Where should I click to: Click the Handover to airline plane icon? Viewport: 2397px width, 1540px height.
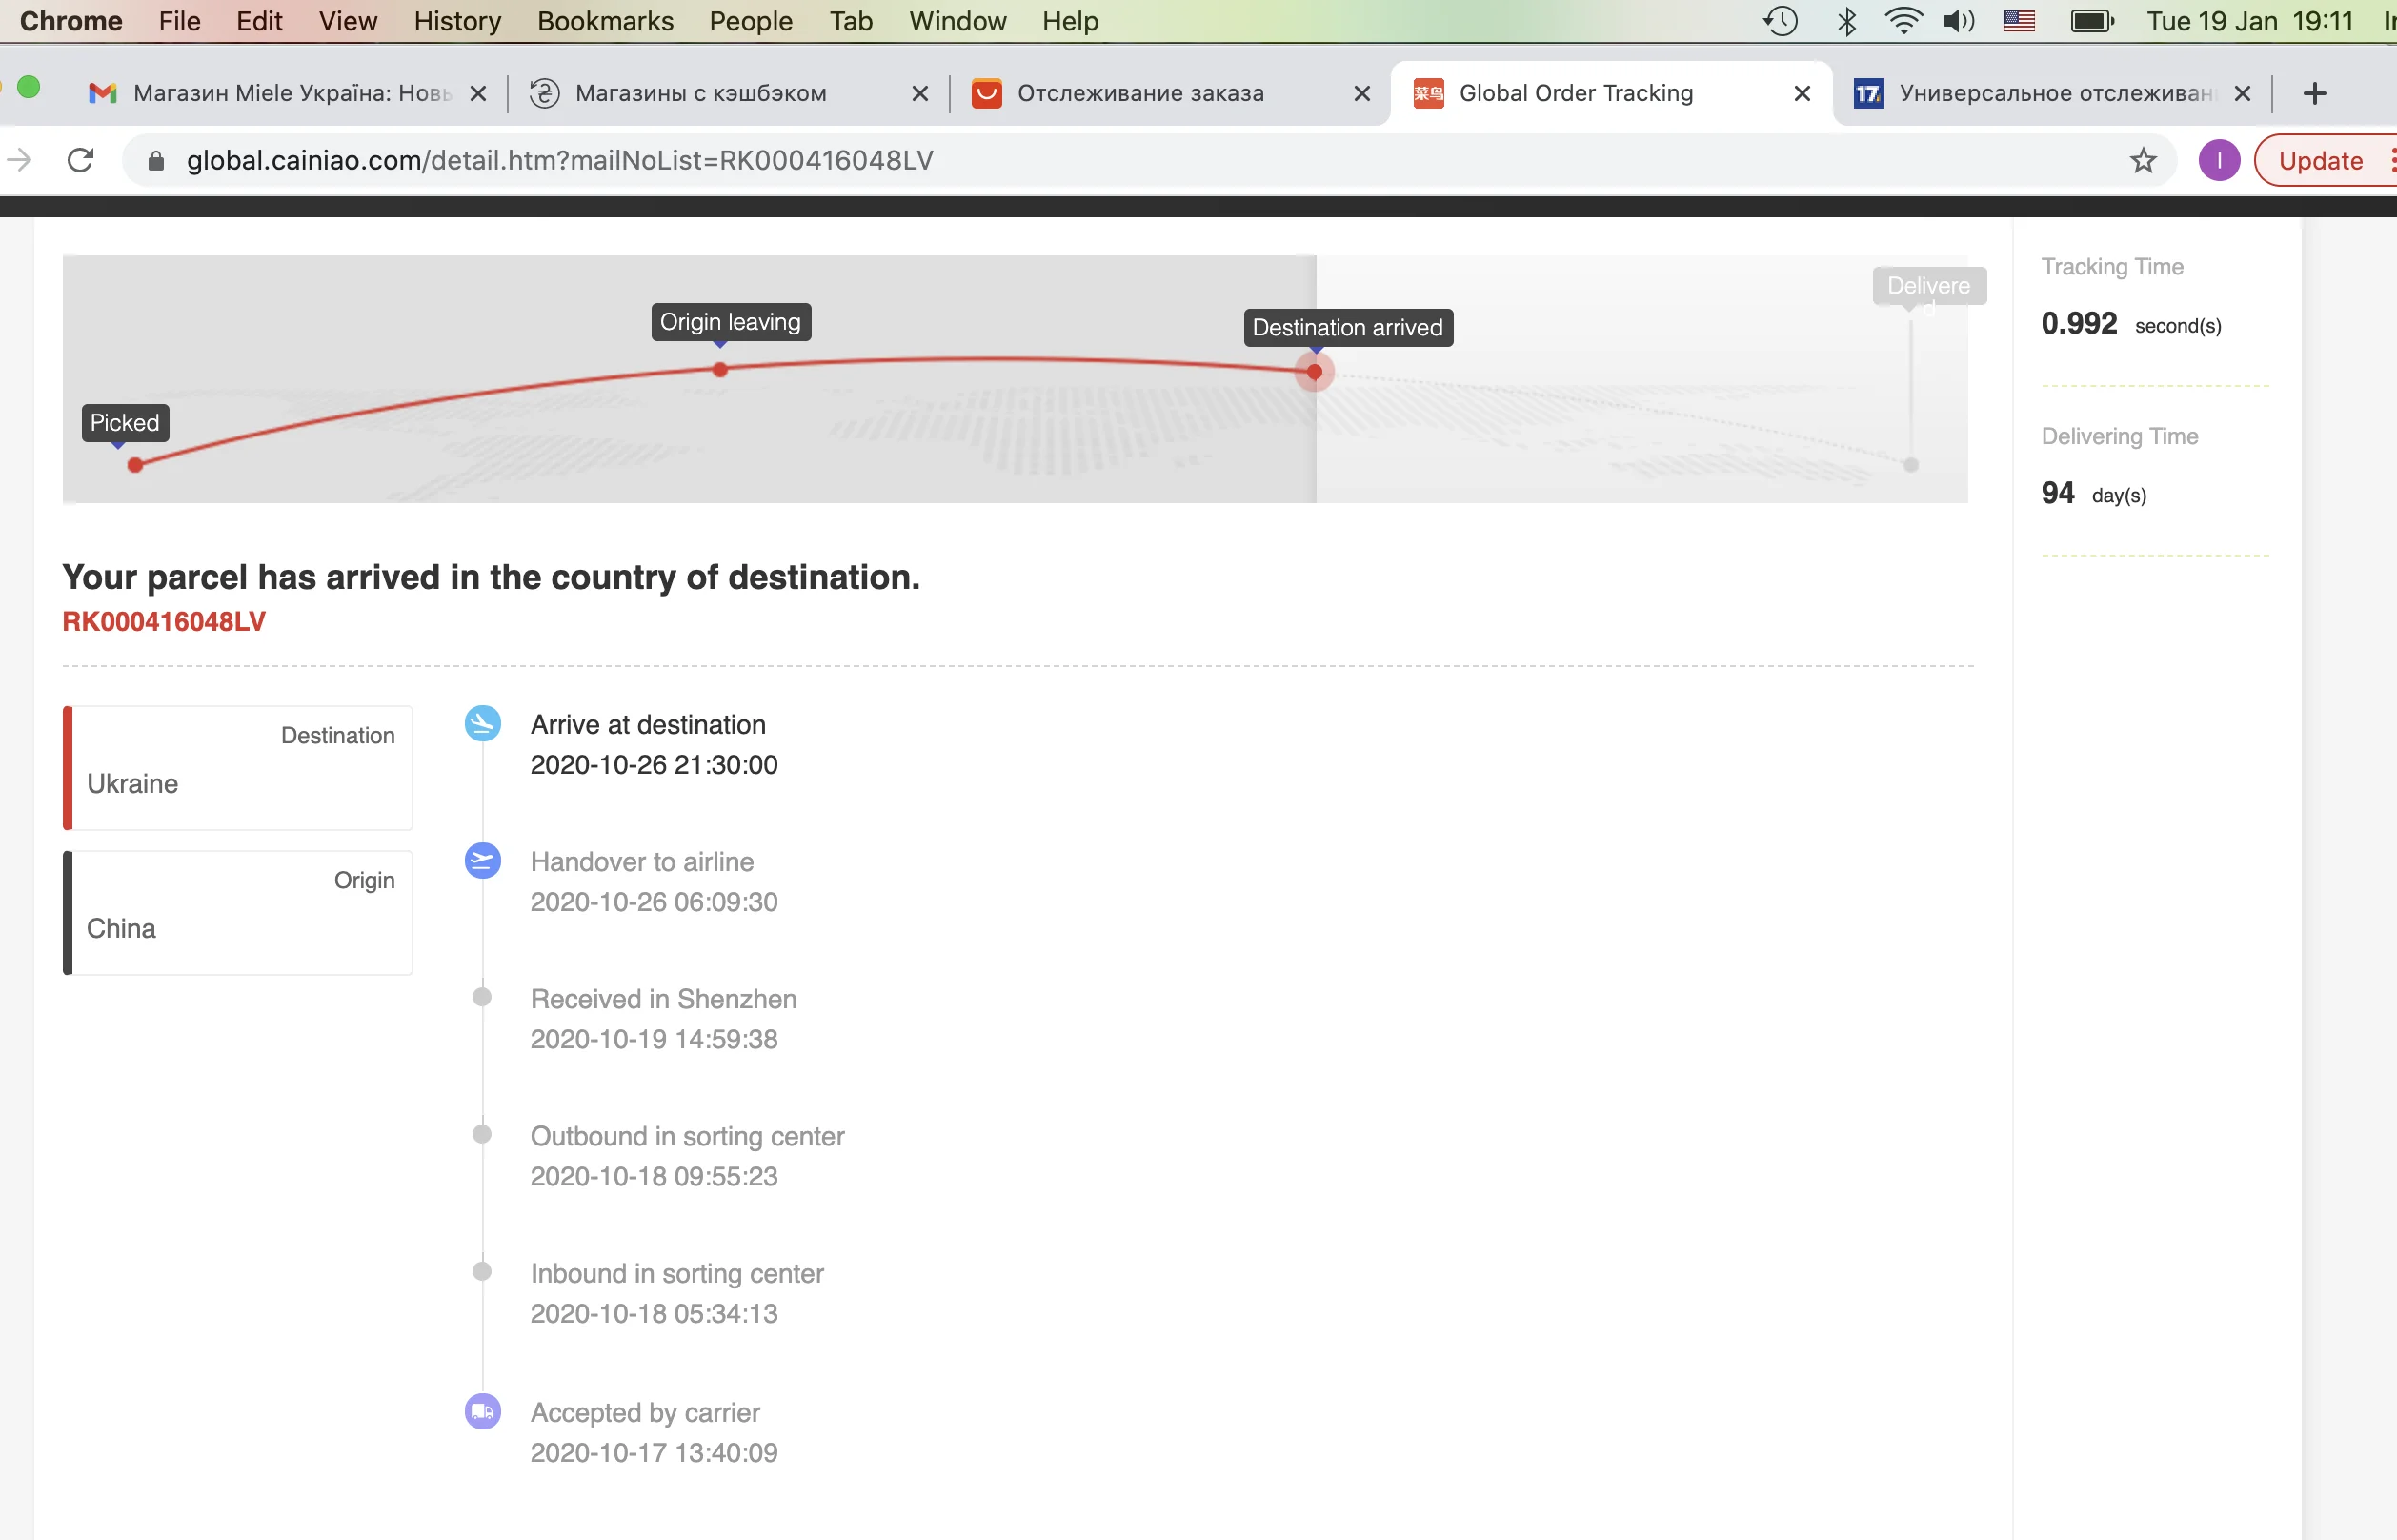coord(483,861)
